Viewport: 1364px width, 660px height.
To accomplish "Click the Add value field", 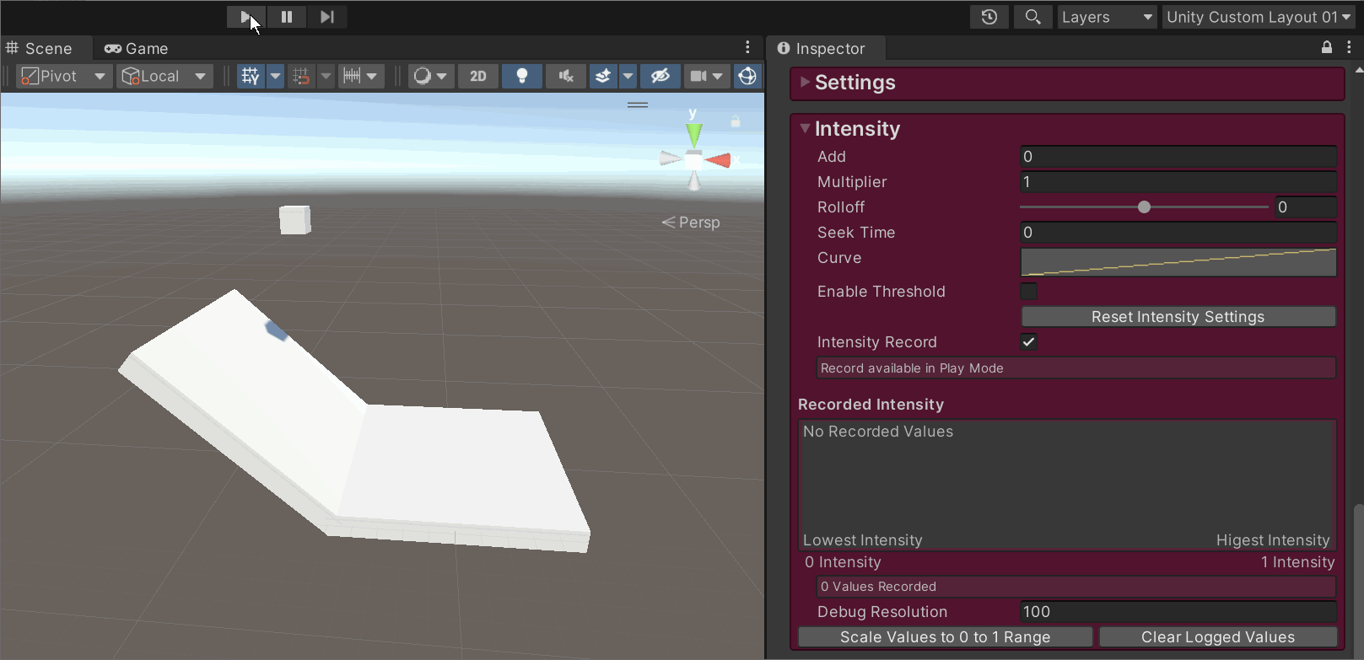I will pyautogui.click(x=1178, y=157).
